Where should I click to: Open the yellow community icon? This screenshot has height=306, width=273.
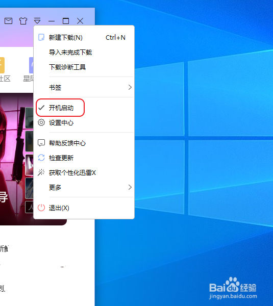(x=2, y=65)
